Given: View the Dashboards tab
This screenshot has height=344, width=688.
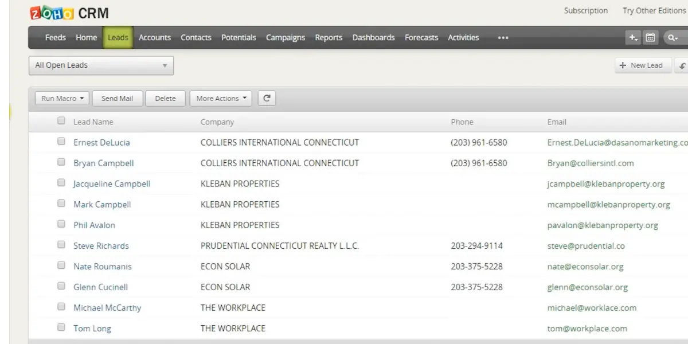Looking at the screenshot, I should click(x=374, y=38).
